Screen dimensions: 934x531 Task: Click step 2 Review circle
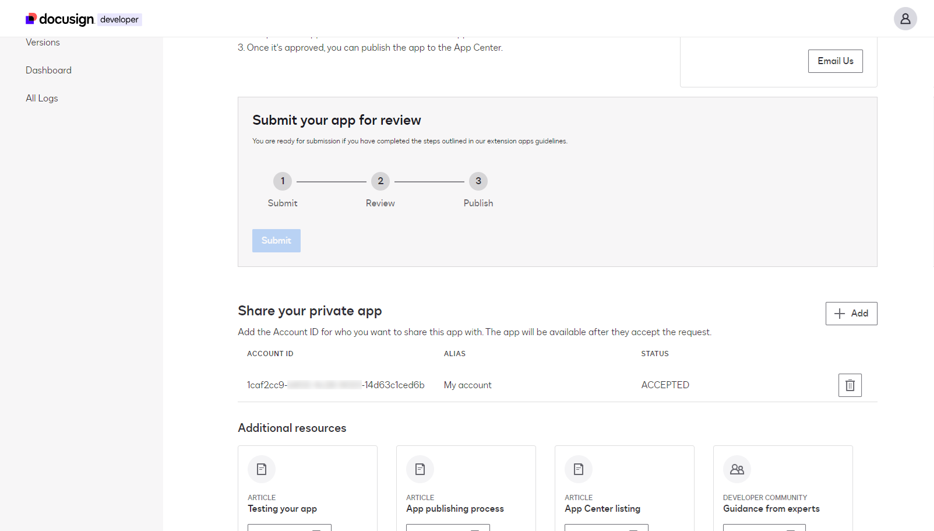pyautogui.click(x=380, y=181)
